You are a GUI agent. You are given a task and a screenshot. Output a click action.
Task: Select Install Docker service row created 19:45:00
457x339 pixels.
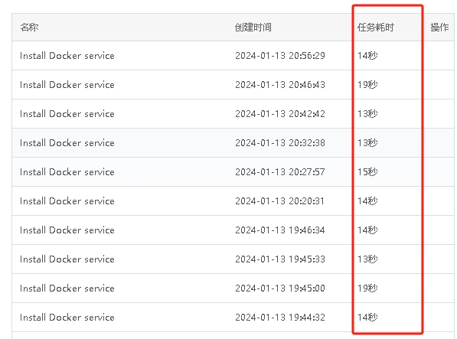tap(233, 288)
